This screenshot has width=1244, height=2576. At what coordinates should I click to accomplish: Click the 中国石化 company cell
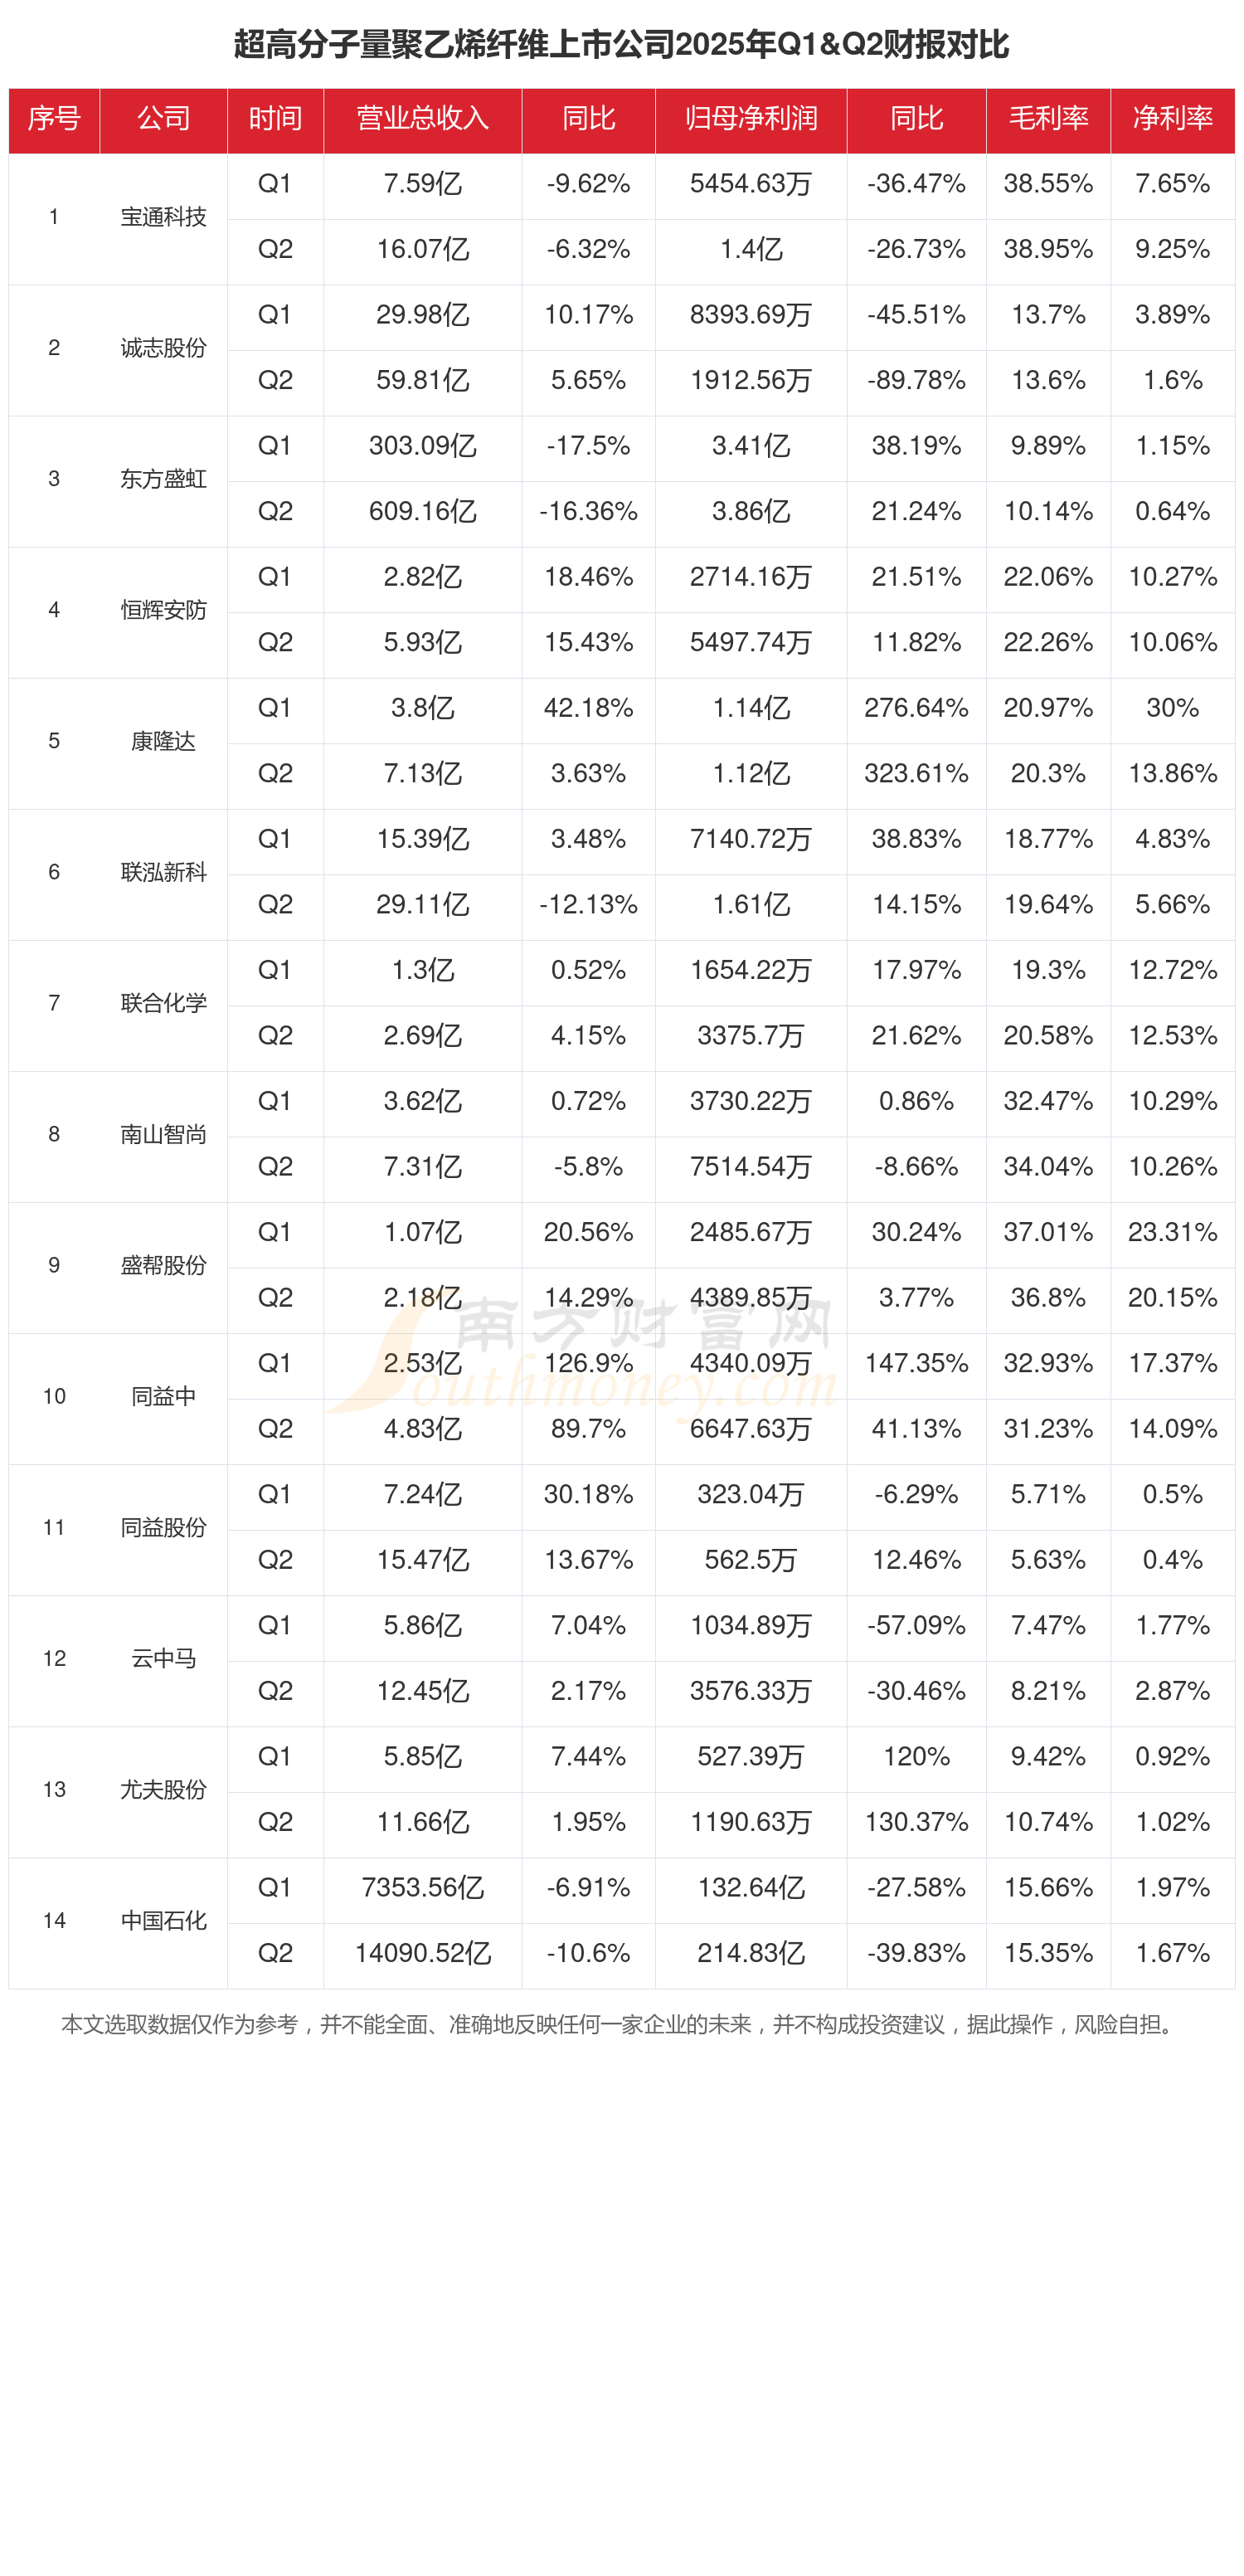click(x=163, y=1920)
